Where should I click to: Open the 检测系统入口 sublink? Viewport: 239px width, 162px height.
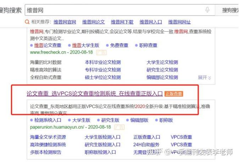point(48,120)
